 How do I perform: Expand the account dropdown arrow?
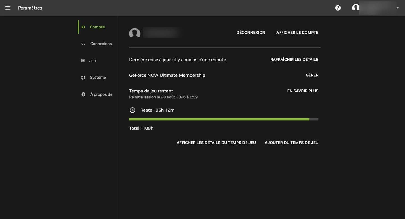pyautogui.click(x=397, y=8)
